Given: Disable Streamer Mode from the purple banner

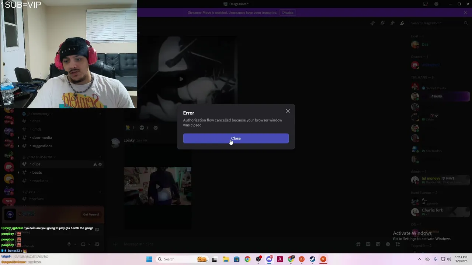Looking at the screenshot, I should 288,13.
